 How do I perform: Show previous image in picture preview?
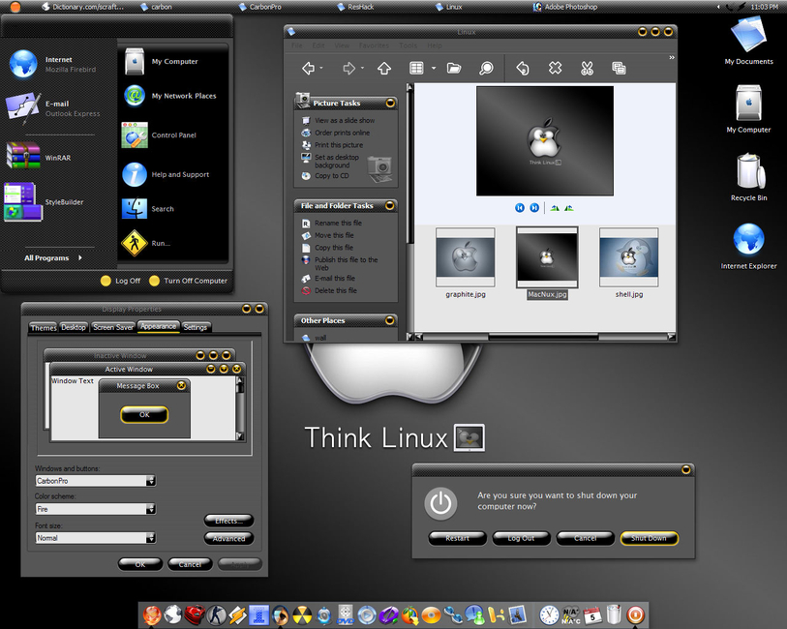click(520, 208)
